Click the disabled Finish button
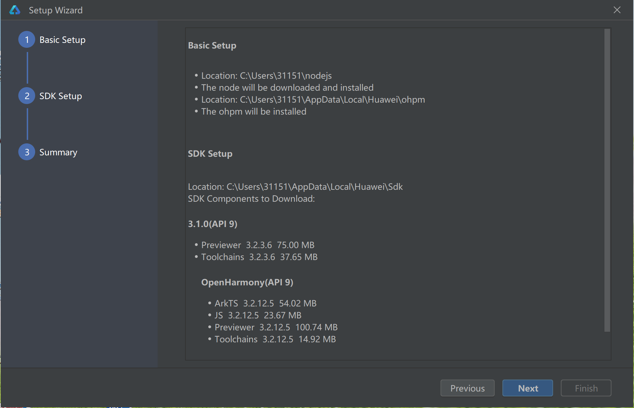Viewport: 634px width, 408px height. pyautogui.click(x=586, y=388)
